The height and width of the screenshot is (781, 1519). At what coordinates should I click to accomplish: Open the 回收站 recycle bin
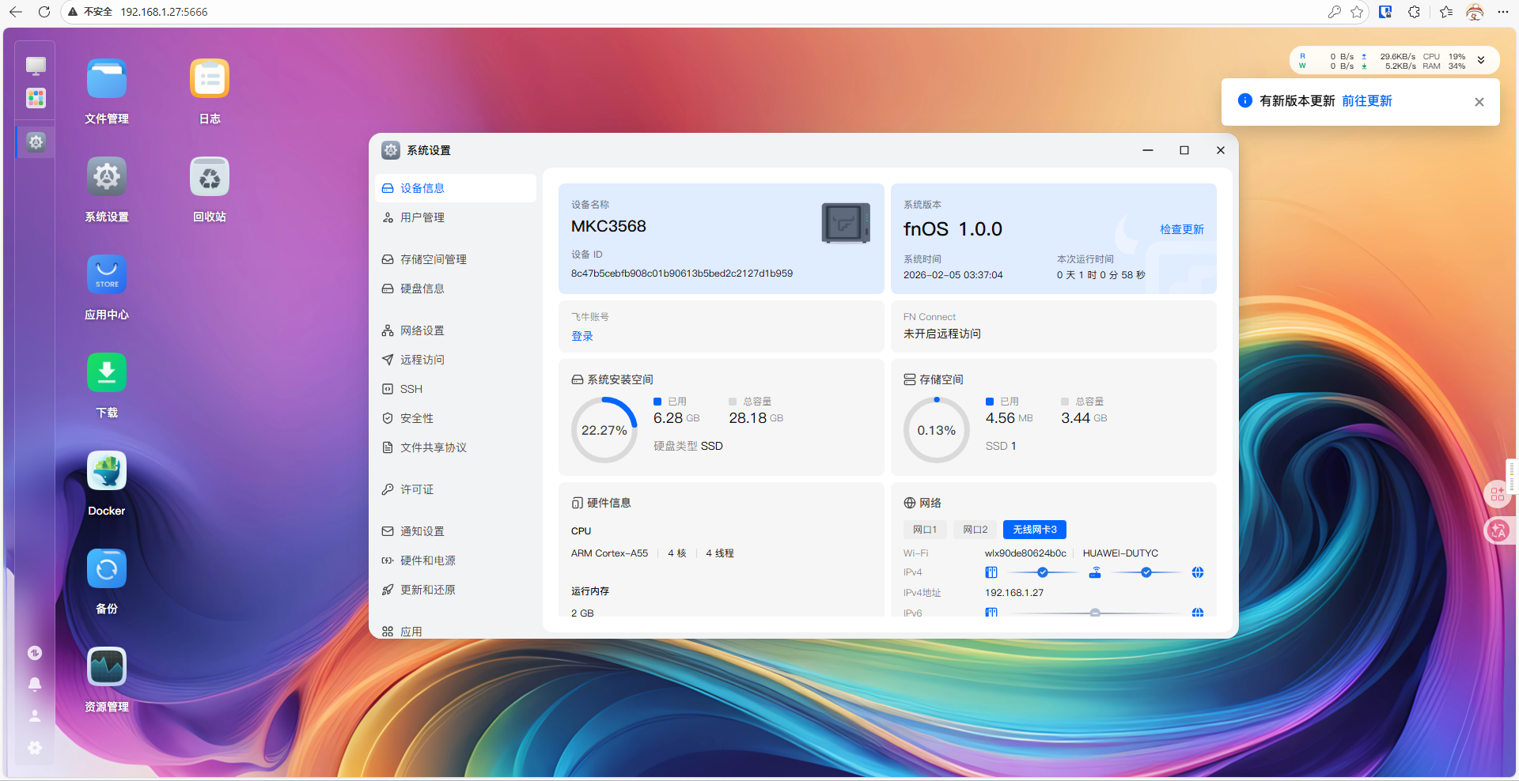[x=209, y=176]
